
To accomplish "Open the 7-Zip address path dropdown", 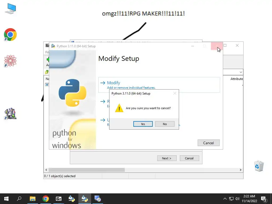I will [241, 72].
